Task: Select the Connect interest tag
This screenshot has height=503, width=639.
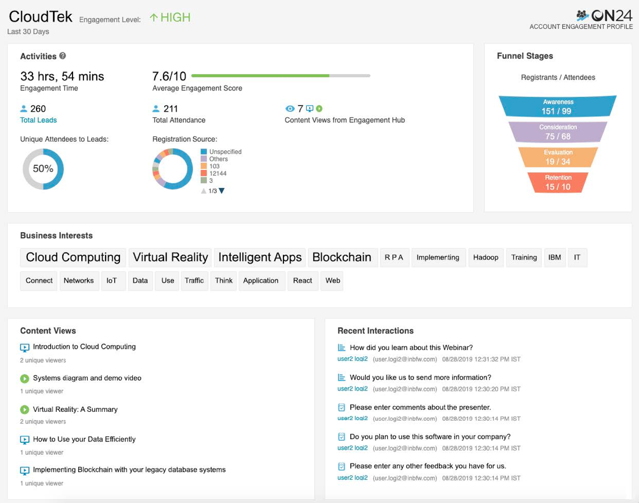Action: click(x=39, y=280)
